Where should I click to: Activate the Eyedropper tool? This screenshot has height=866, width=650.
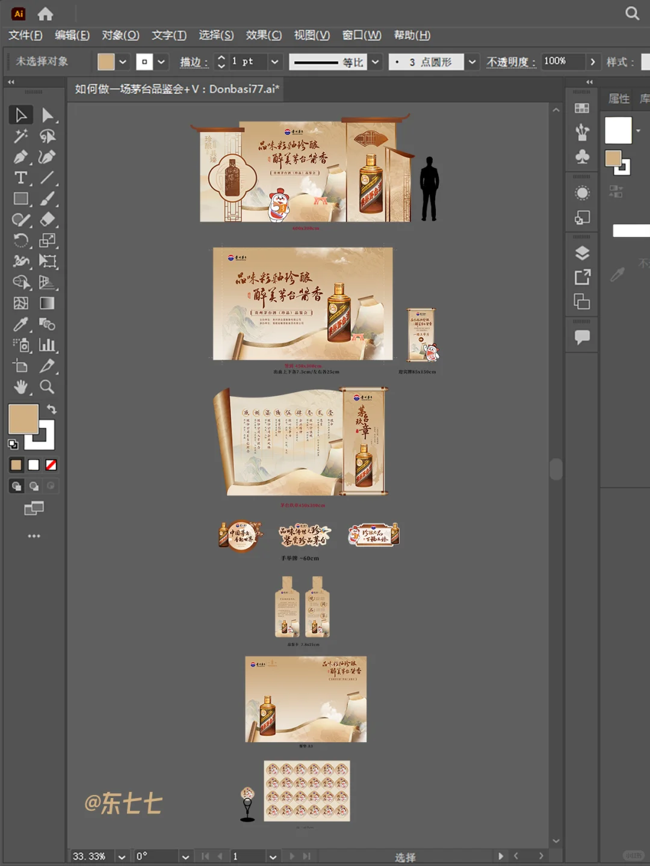[x=20, y=325]
